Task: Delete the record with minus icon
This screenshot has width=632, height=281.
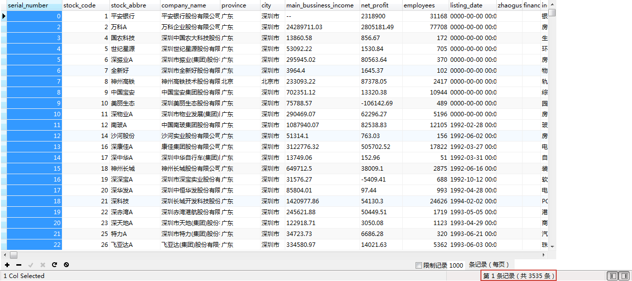Action: coord(19,265)
